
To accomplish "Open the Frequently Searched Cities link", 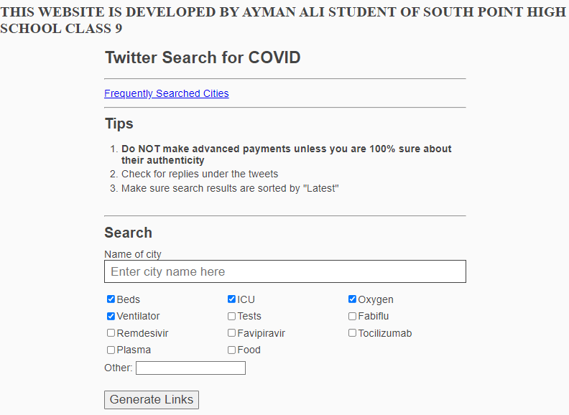I will [167, 93].
